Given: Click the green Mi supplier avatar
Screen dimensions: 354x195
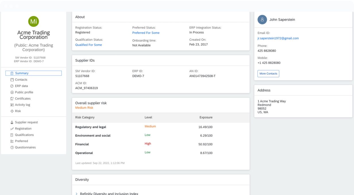Looking at the screenshot, I should (x=34, y=21).
